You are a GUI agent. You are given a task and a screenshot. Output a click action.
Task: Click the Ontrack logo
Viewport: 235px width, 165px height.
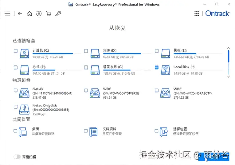(x=217, y=14)
